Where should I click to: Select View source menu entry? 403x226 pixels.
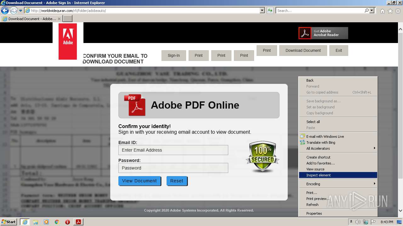(338, 169)
